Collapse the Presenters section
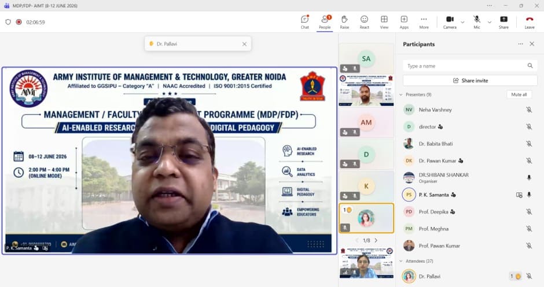The width and height of the screenshot is (544, 287). 401,95
